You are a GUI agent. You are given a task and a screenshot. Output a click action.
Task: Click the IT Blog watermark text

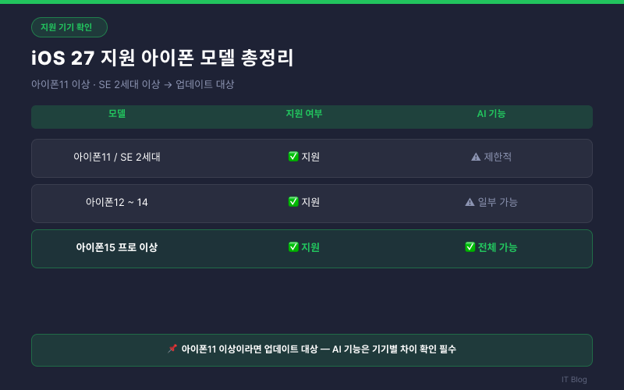[574, 379]
